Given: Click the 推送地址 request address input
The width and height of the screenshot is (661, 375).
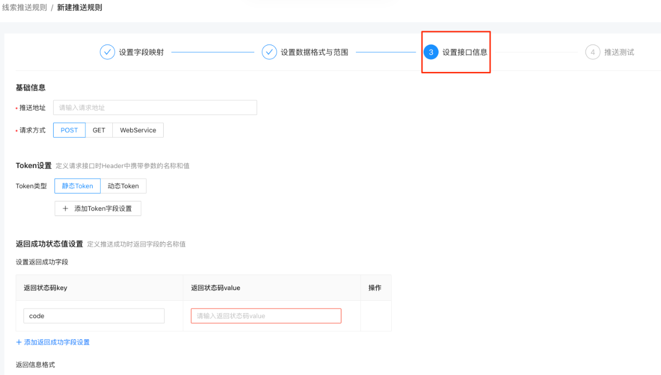Looking at the screenshot, I should click(155, 107).
